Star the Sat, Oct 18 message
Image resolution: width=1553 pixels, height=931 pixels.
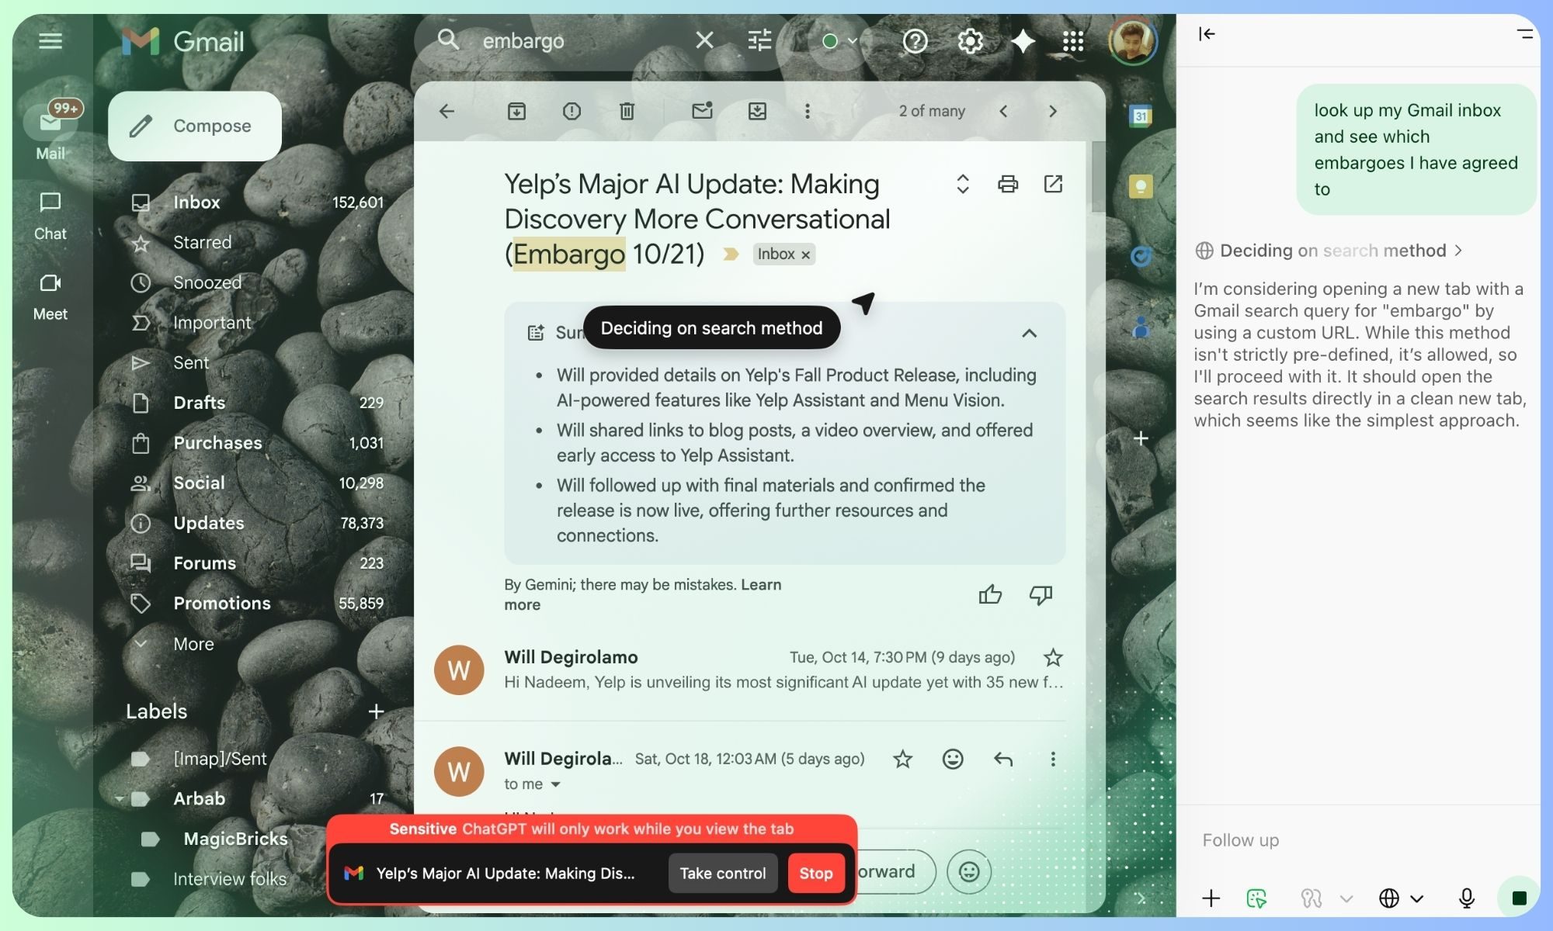point(902,759)
